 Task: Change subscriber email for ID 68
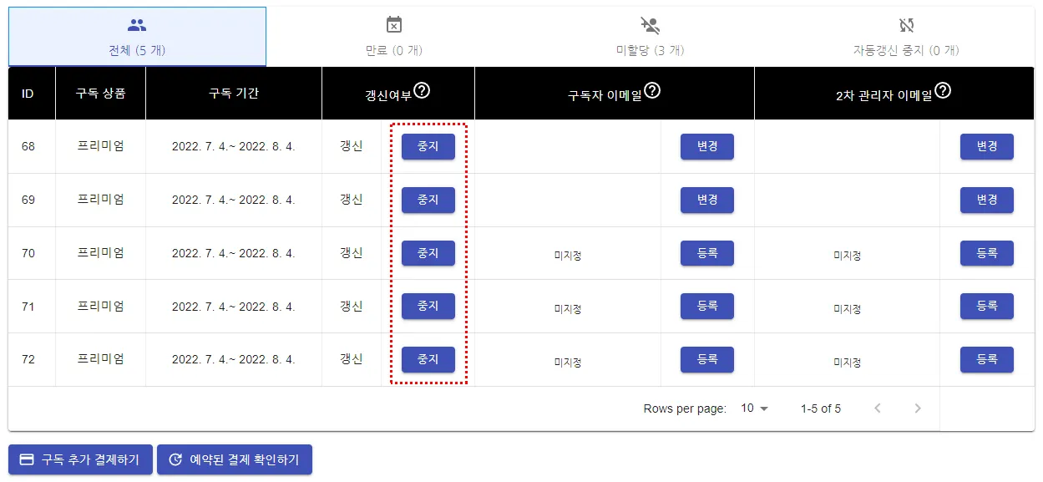706,147
